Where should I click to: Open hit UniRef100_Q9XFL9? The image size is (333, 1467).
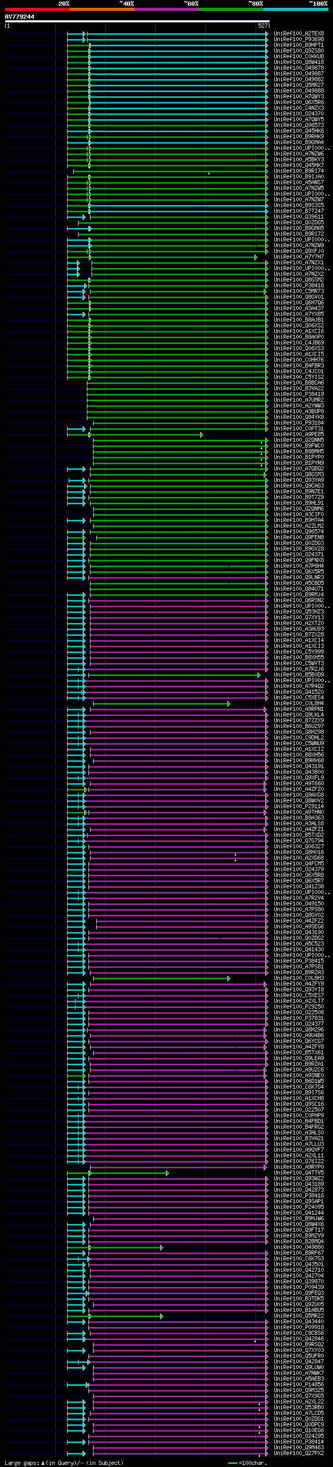tap(298, 778)
